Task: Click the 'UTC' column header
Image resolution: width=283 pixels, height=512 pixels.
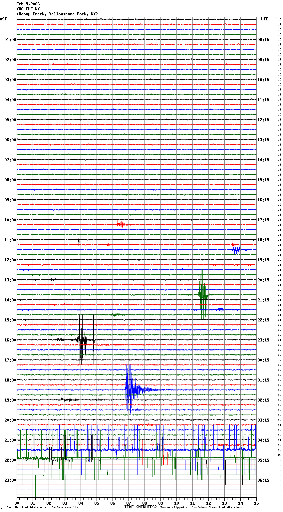Action: (x=265, y=19)
